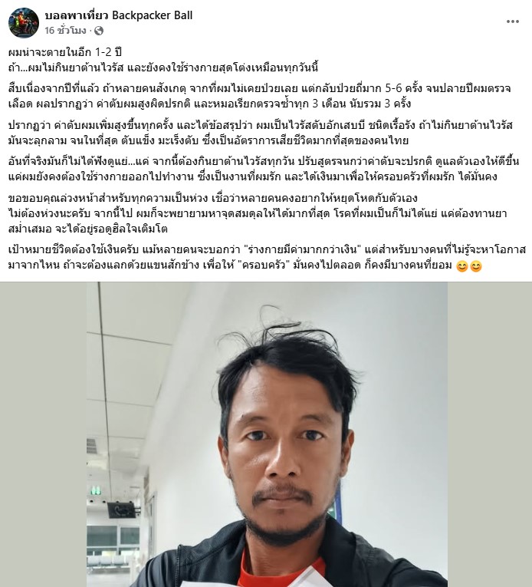Open the selfie photo in viewer
The image size is (532, 587).
pos(267,434)
